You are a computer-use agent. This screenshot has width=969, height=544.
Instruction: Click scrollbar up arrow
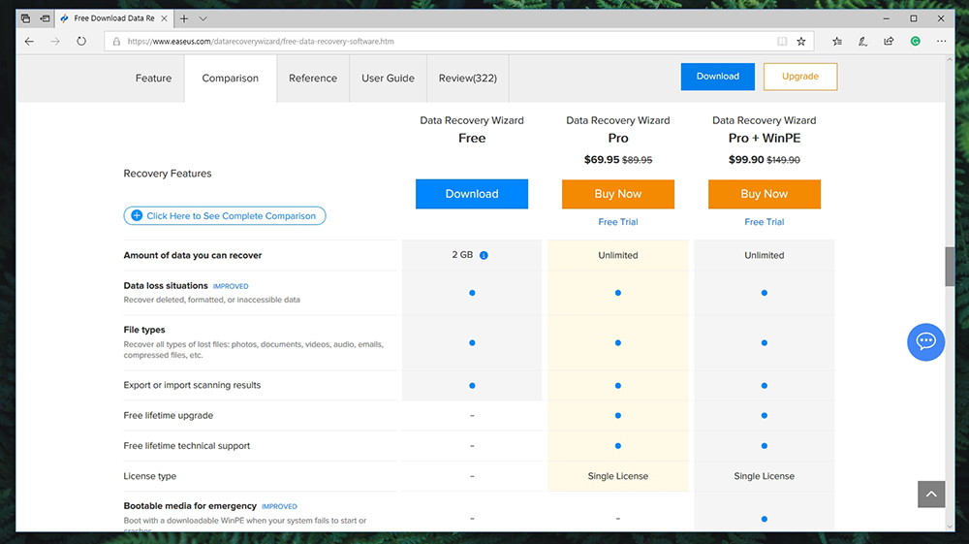point(950,59)
